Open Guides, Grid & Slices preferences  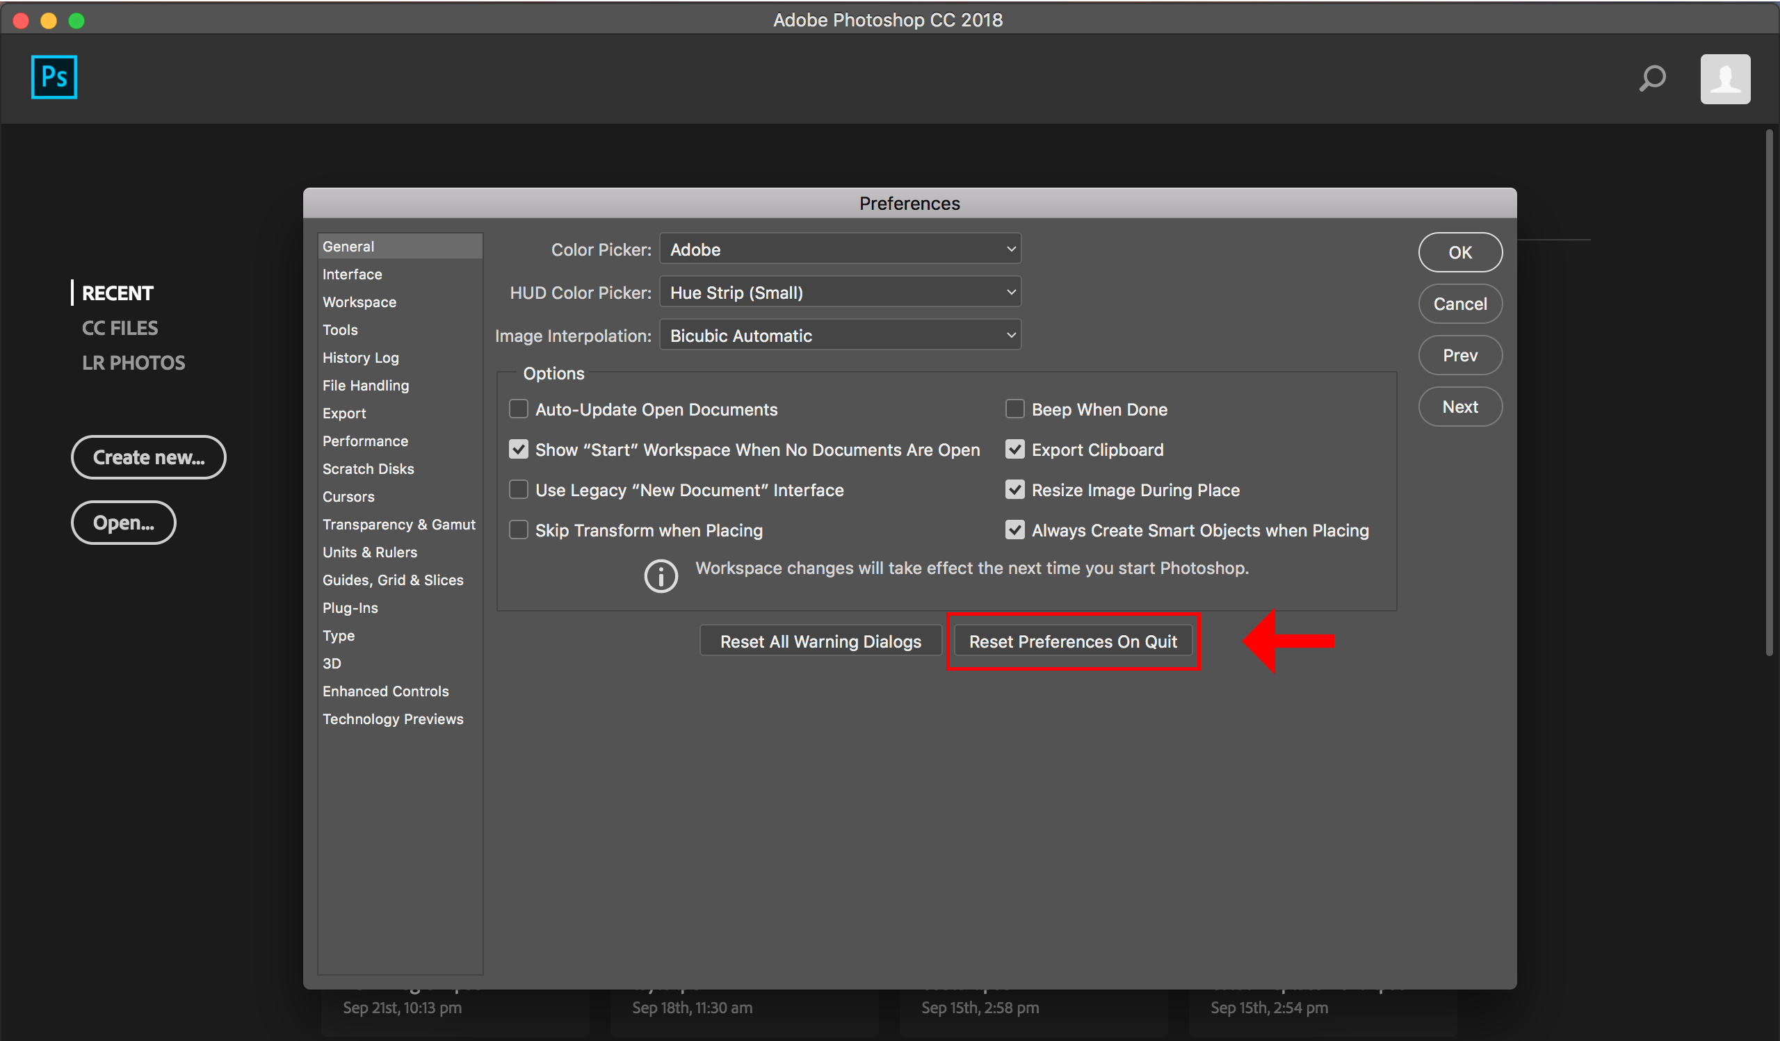tap(400, 580)
